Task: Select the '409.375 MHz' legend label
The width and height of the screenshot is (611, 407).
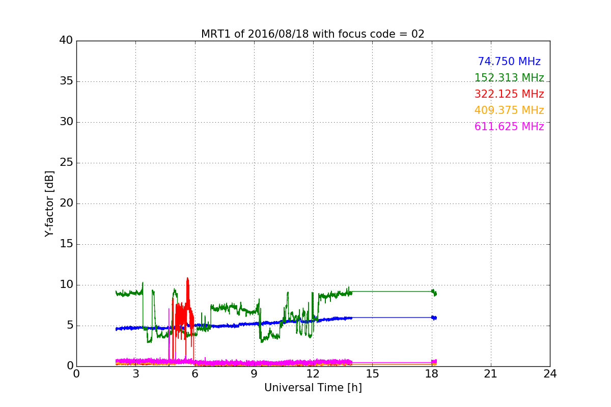Action: [x=509, y=110]
